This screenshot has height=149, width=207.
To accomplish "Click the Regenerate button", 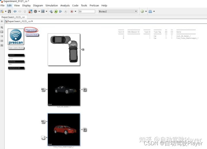I will (x=31, y=30).
